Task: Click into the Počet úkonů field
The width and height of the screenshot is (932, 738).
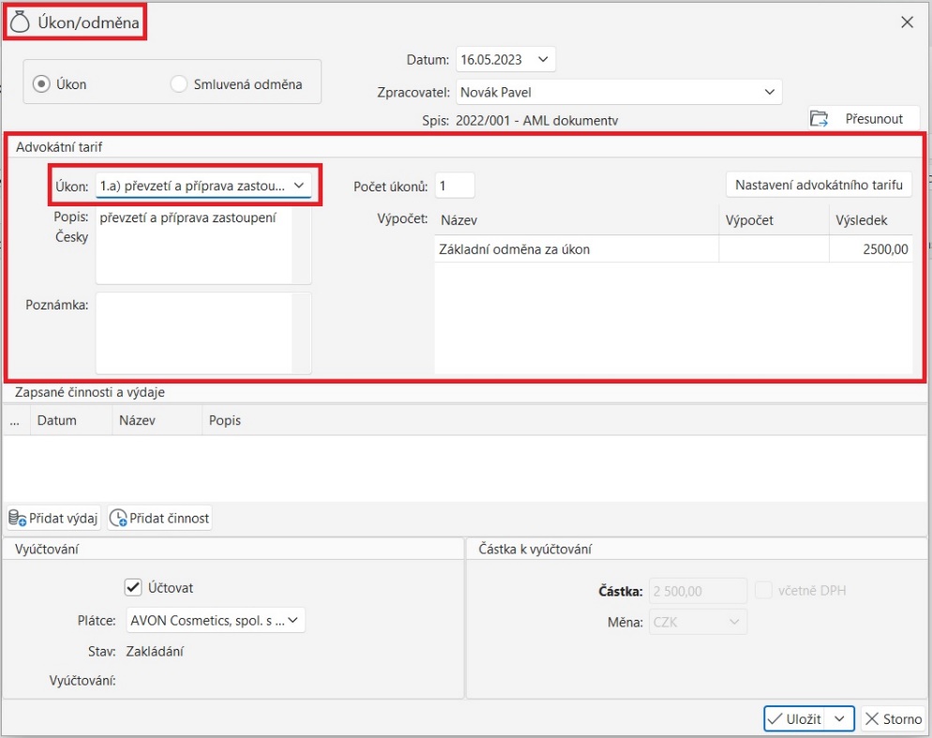Action: click(455, 186)
